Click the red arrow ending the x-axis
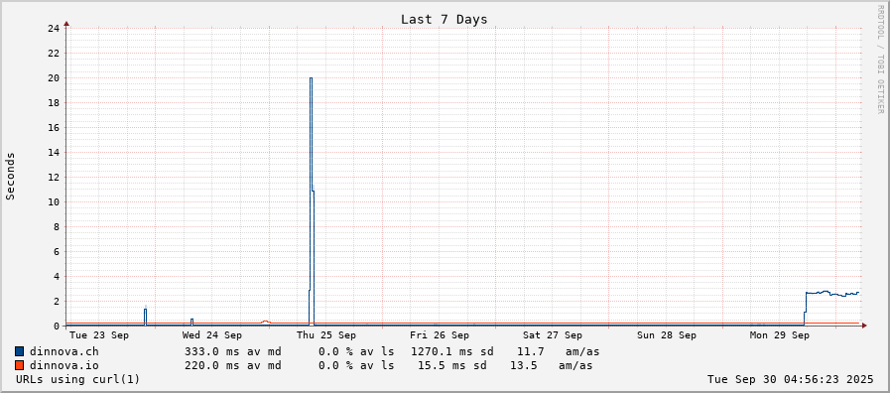Image resolution: width=890 pixels, height=393 pixels. (864, 326)
